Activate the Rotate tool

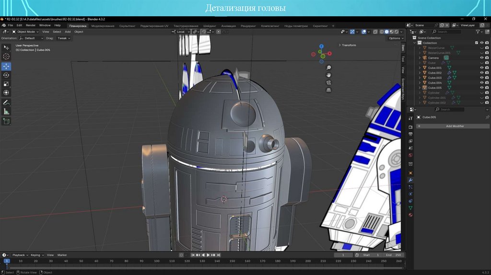(x=6, y=75)
